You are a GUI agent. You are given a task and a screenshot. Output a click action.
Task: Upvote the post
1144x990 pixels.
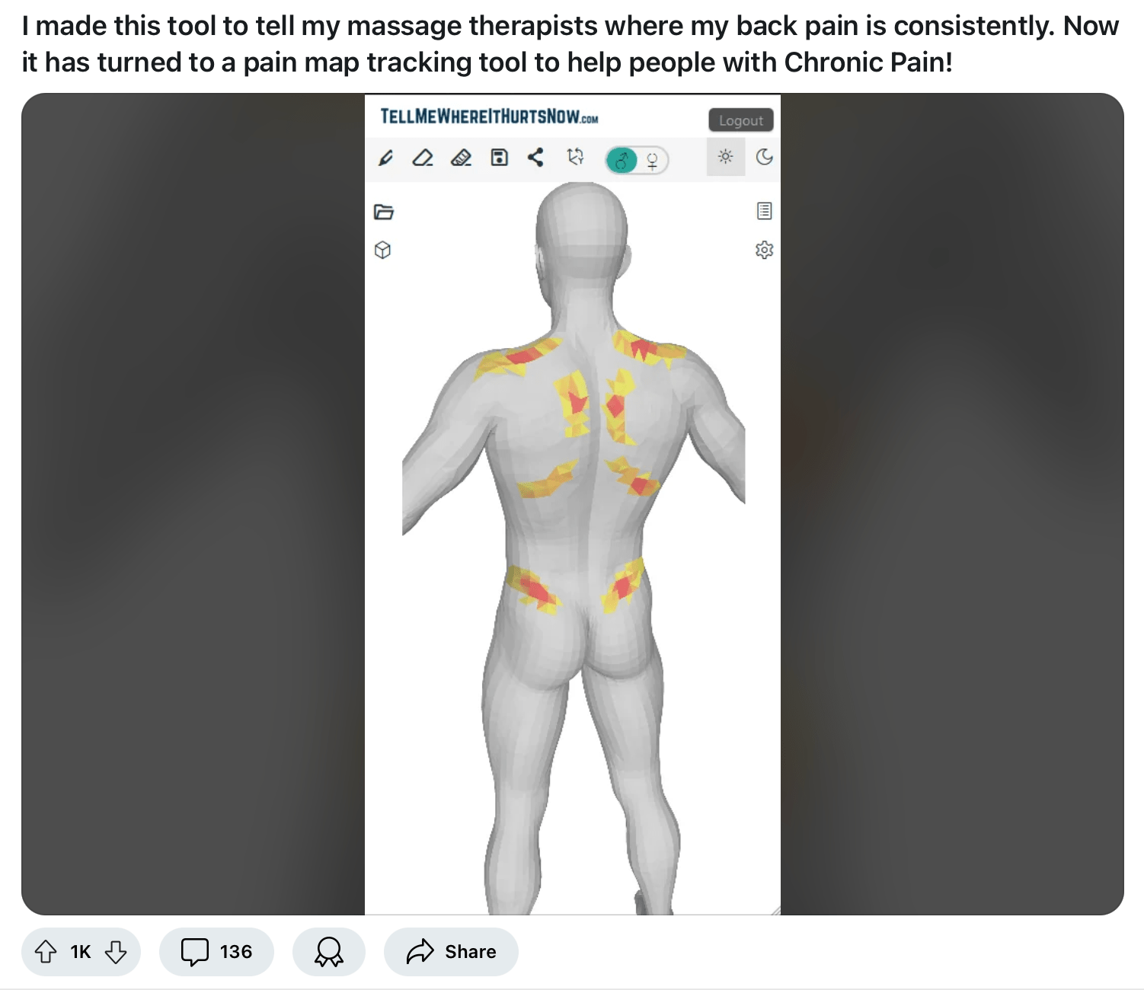46,952
